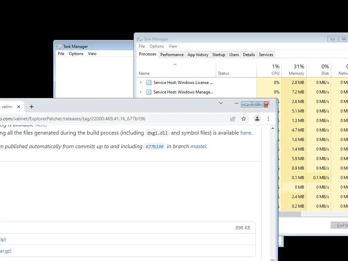This screenshot has width=348, height=261.
Task: Click the browser page scroll up arrow
Action: tap(273, 128)
